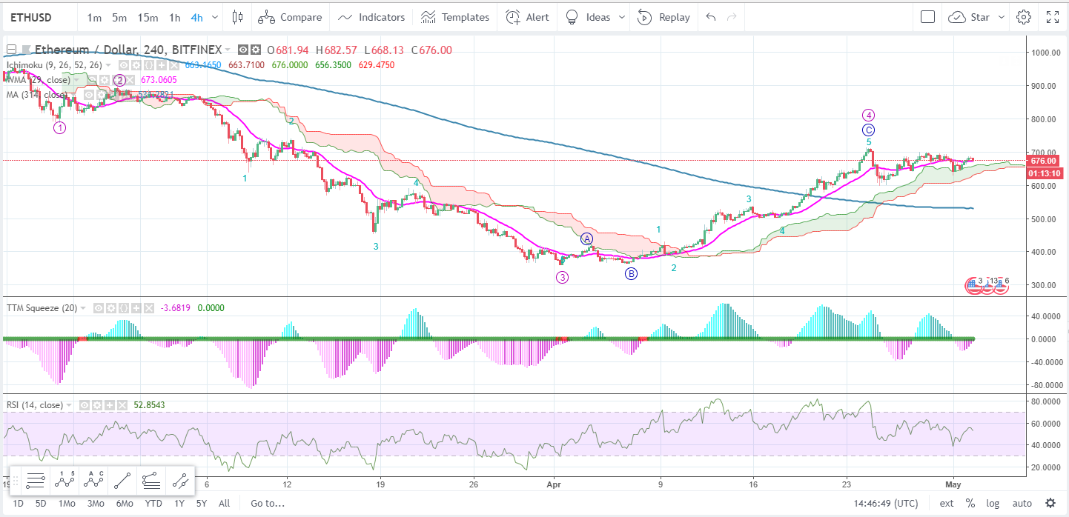Viewport: 1069px width, 517px height.
Task: Open the candlestick chart style selector
Action: [237, 17]
